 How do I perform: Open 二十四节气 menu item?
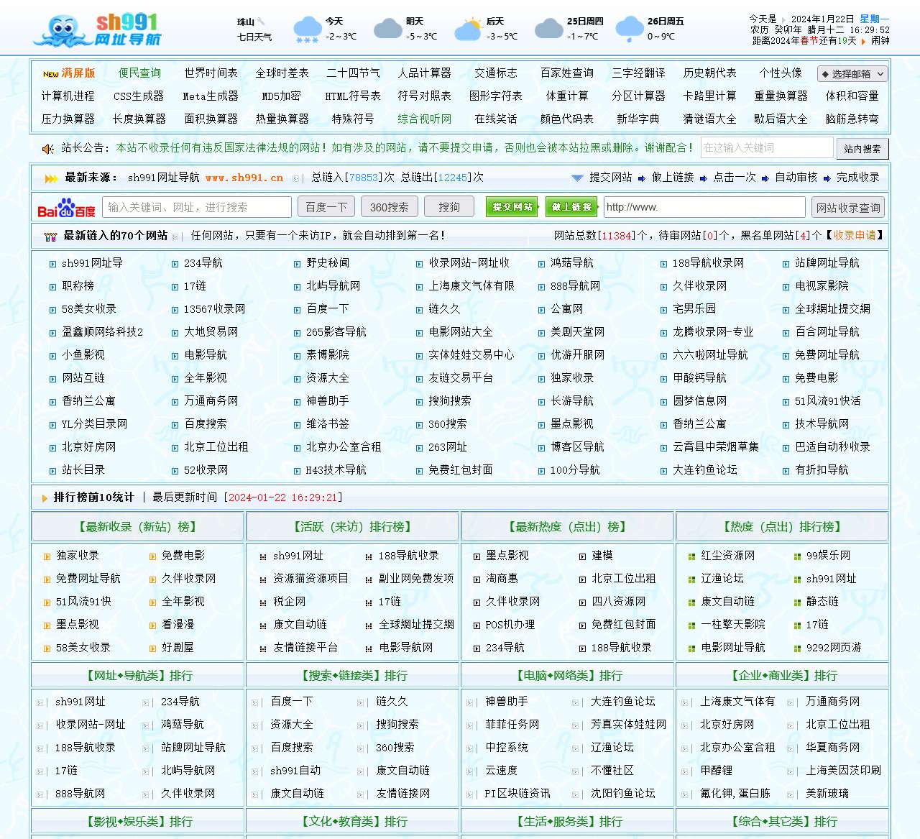point(353,73)
